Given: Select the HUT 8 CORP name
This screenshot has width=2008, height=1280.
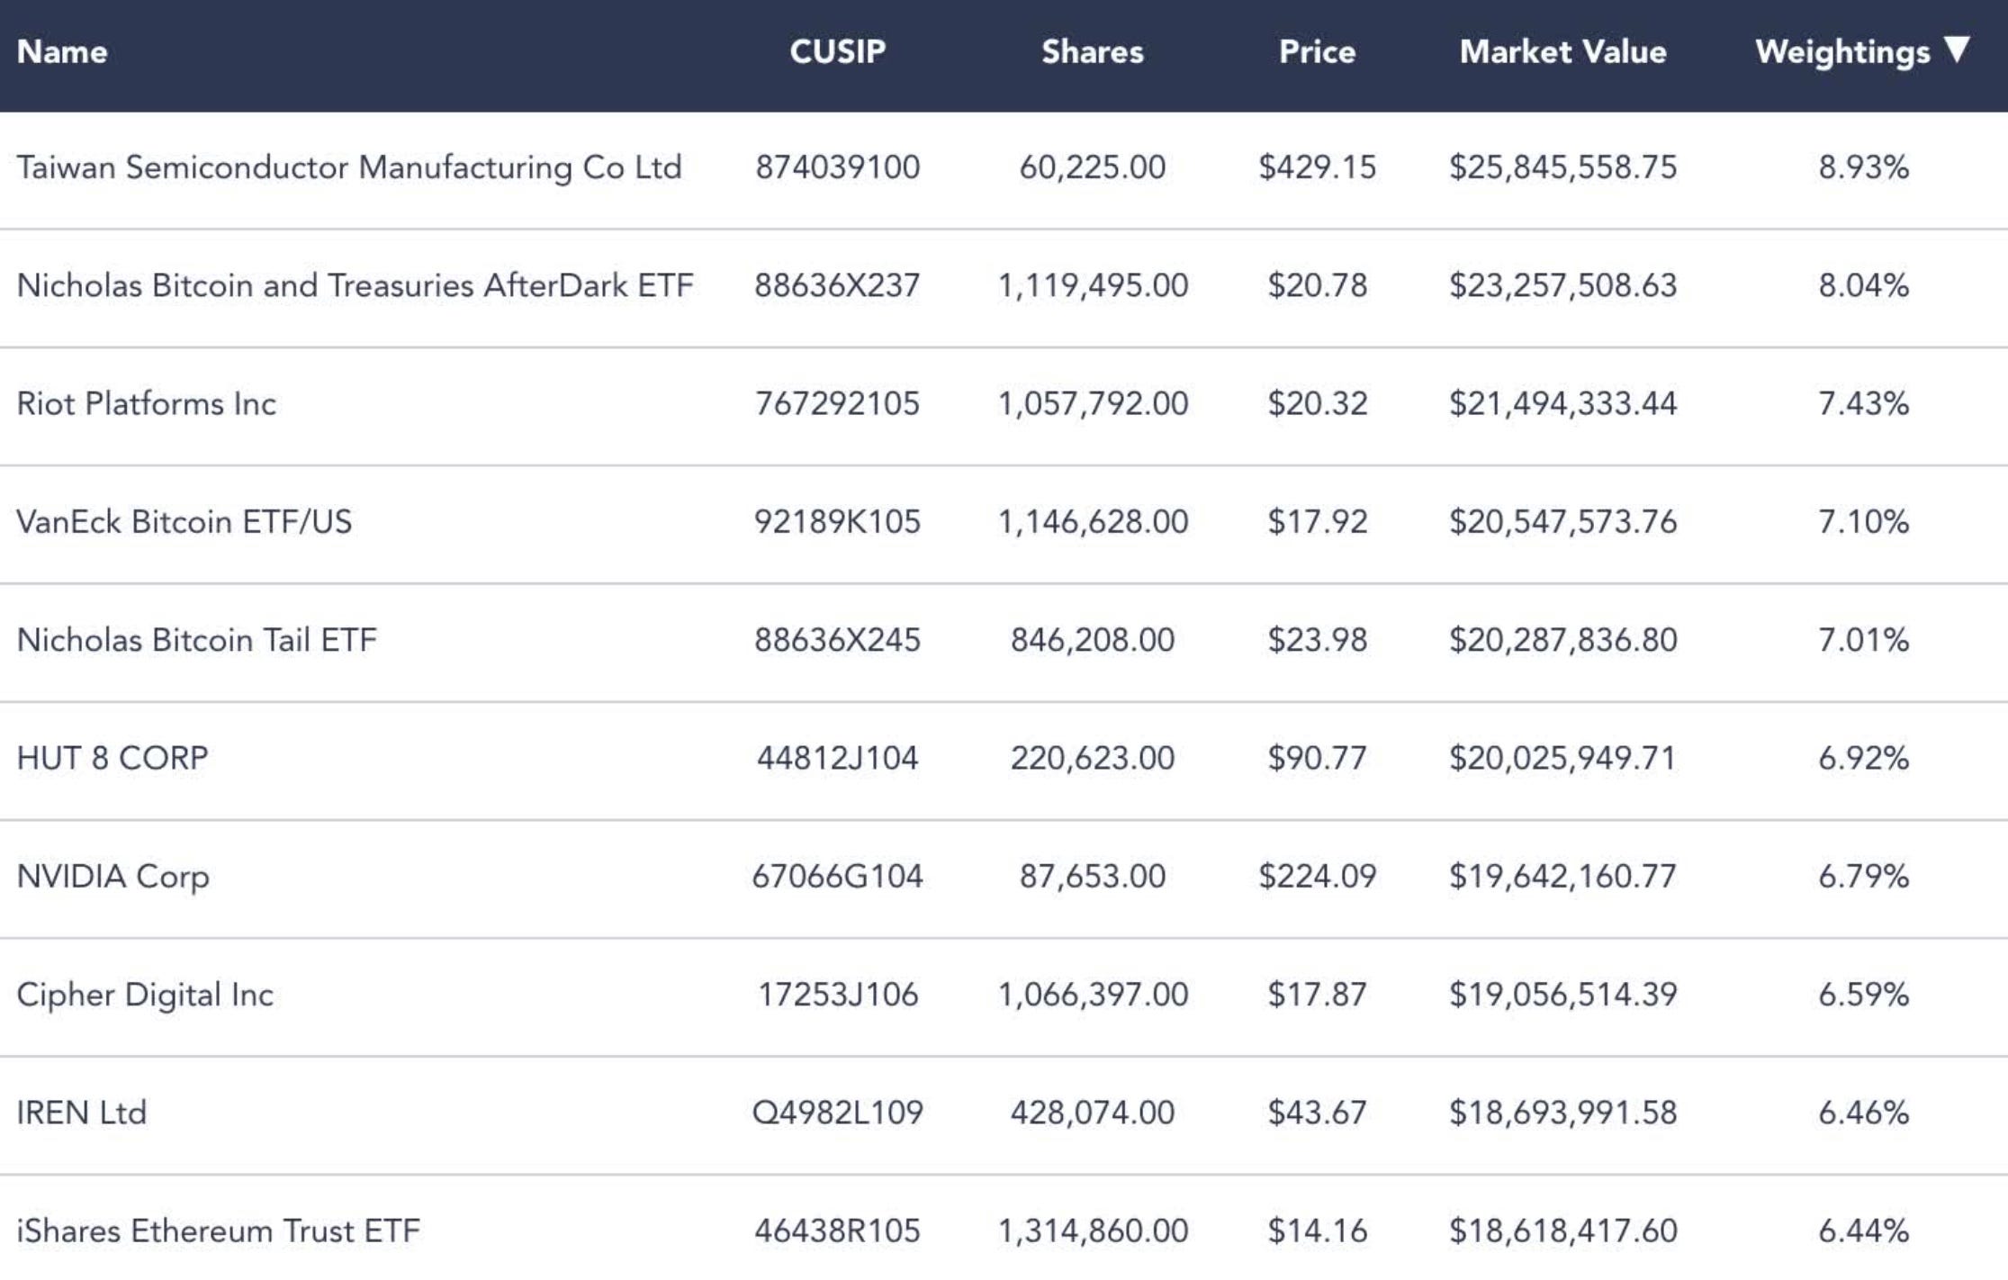Looking at the screenshot, I should 113,758.
